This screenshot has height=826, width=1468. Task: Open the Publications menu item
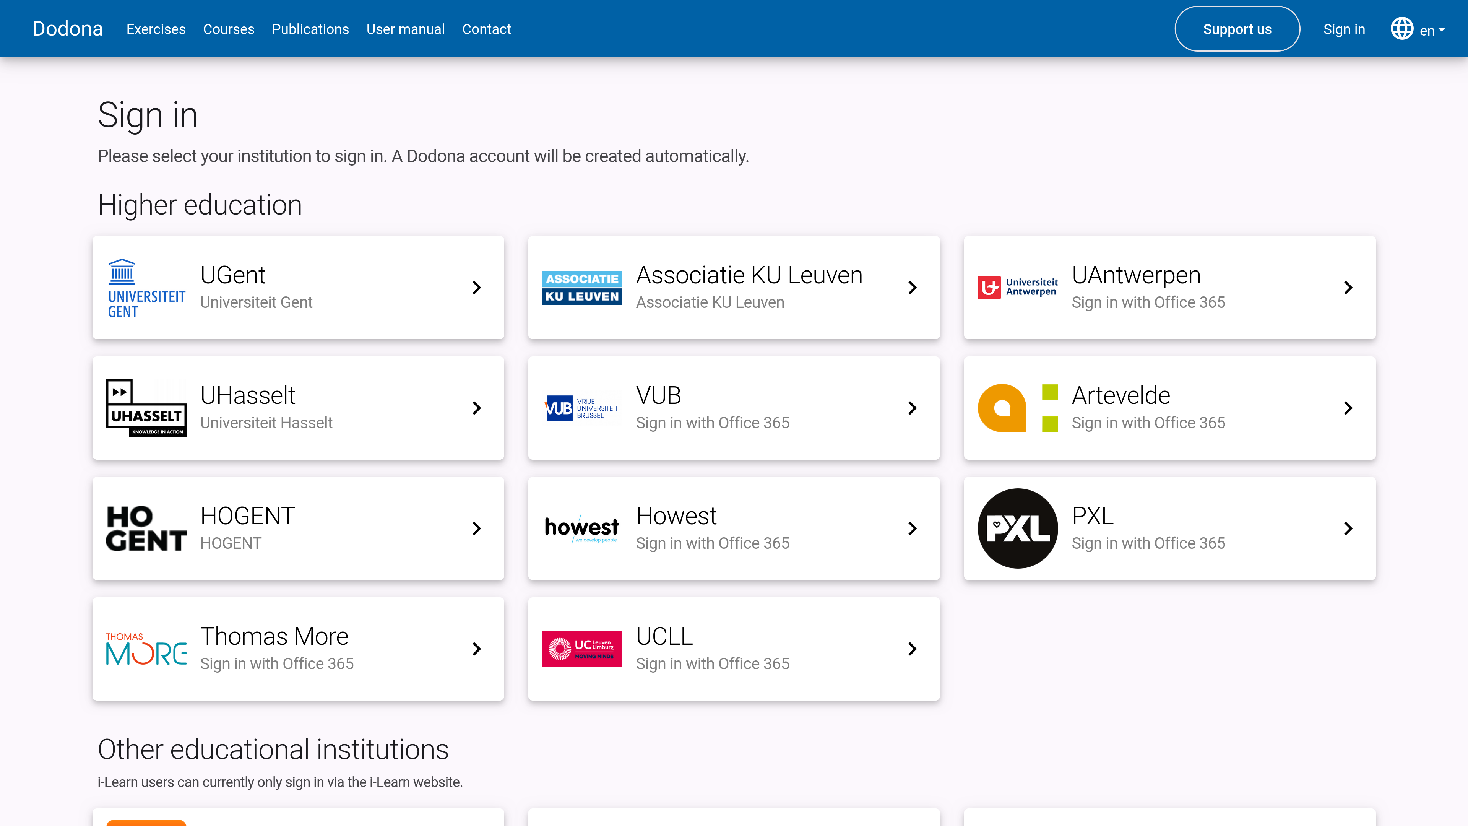(x=310, y=29)
